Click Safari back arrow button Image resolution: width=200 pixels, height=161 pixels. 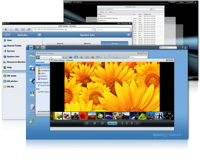(x=5, y=30)
